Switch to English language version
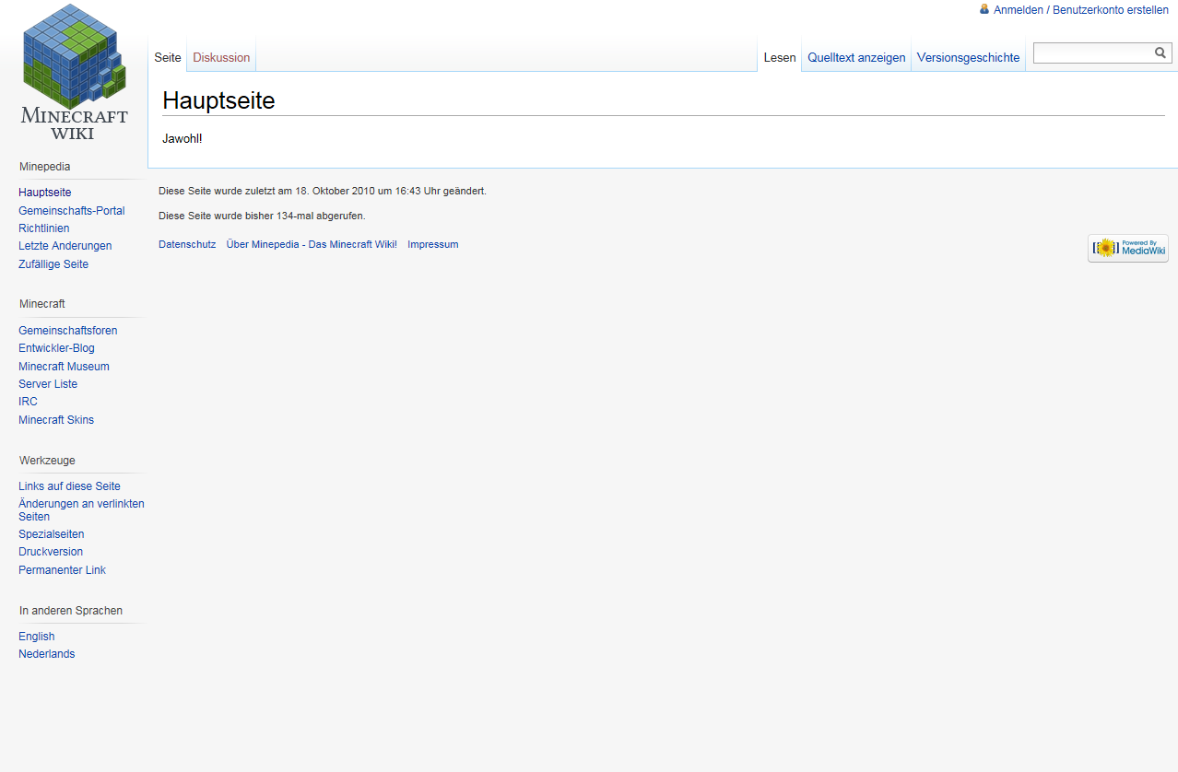Image resolution: width=1178 pixels, height=772 pixels. [37, 637]
